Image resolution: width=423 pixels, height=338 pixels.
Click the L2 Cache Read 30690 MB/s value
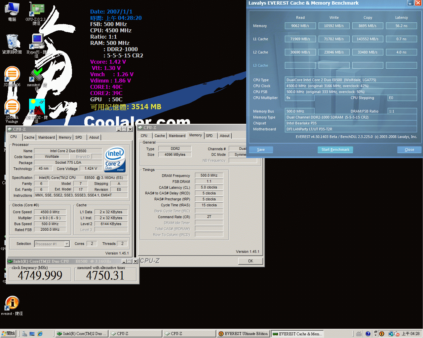tap(300, 52)
